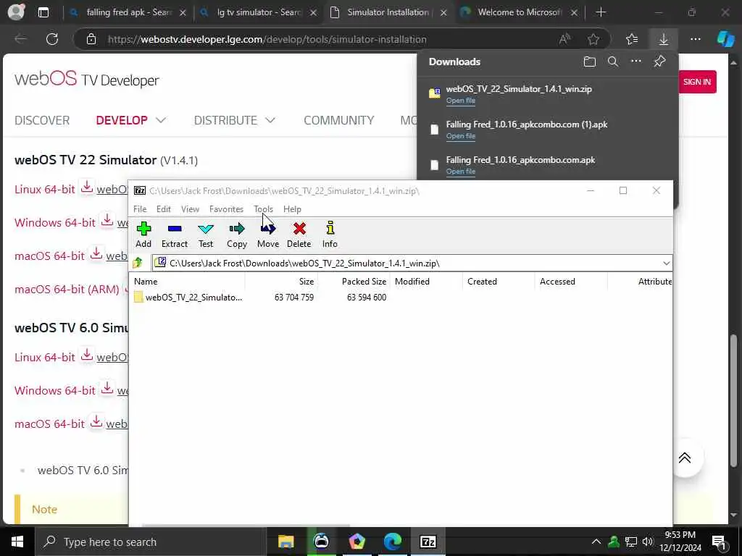
Task: Open Edge Settings and more menu
Action: (695, 39)
